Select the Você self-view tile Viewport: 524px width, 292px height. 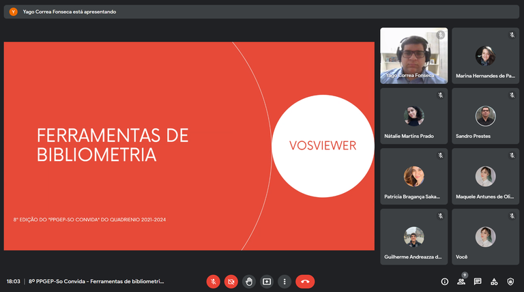tap(485, 237)
